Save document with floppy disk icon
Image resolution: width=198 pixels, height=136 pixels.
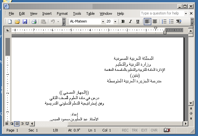coord(25,22)
